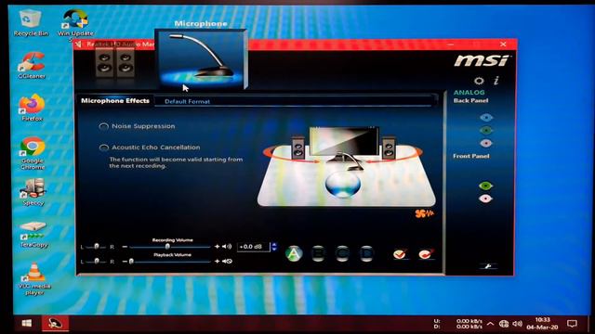This screenshot has width=595, height=334.
Task: Click the MSI logo
Action: coord(482,60)
